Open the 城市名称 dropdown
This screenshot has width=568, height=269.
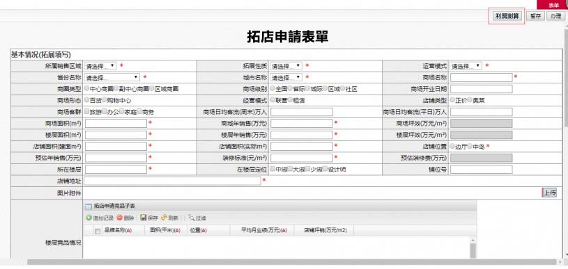pyautogui.click(x=286, y=77)
